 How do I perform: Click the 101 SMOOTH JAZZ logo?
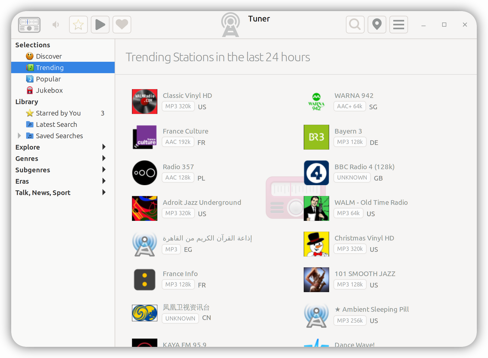tap(316, 280)
